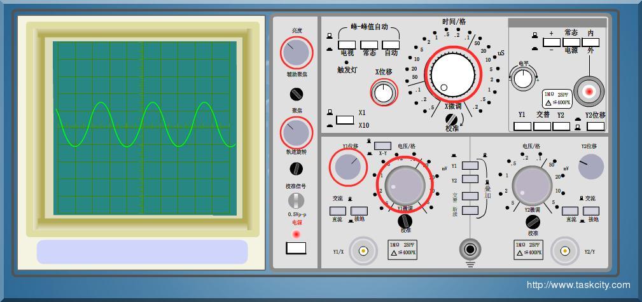Click the Y1/X input connector

tap(363, 251)
